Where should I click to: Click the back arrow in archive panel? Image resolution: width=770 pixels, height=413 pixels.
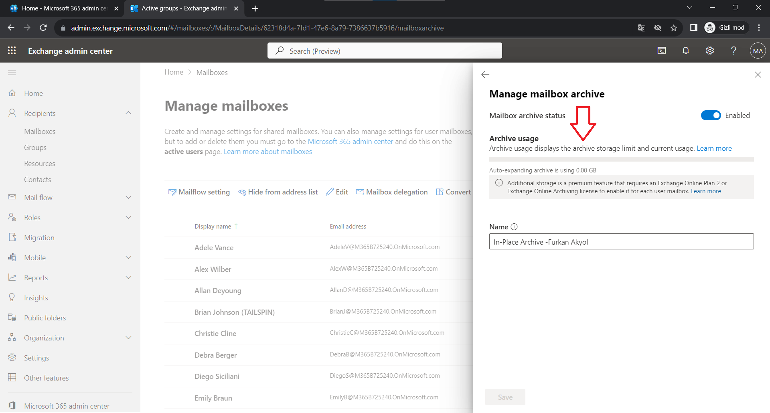[x=485, y=75]
